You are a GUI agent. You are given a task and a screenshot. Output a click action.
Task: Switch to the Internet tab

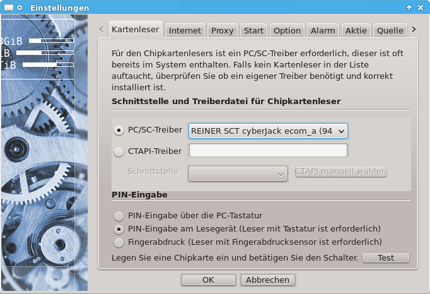(185, 30)
